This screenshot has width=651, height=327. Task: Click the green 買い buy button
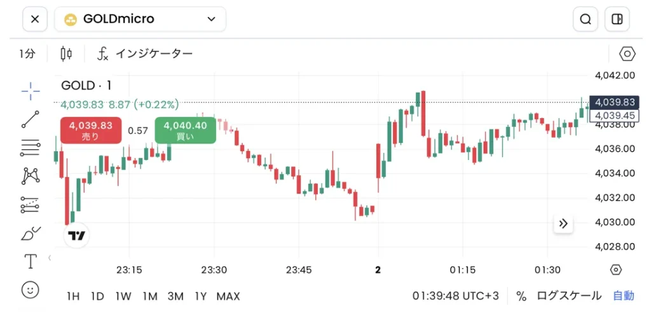pos(185,130)
